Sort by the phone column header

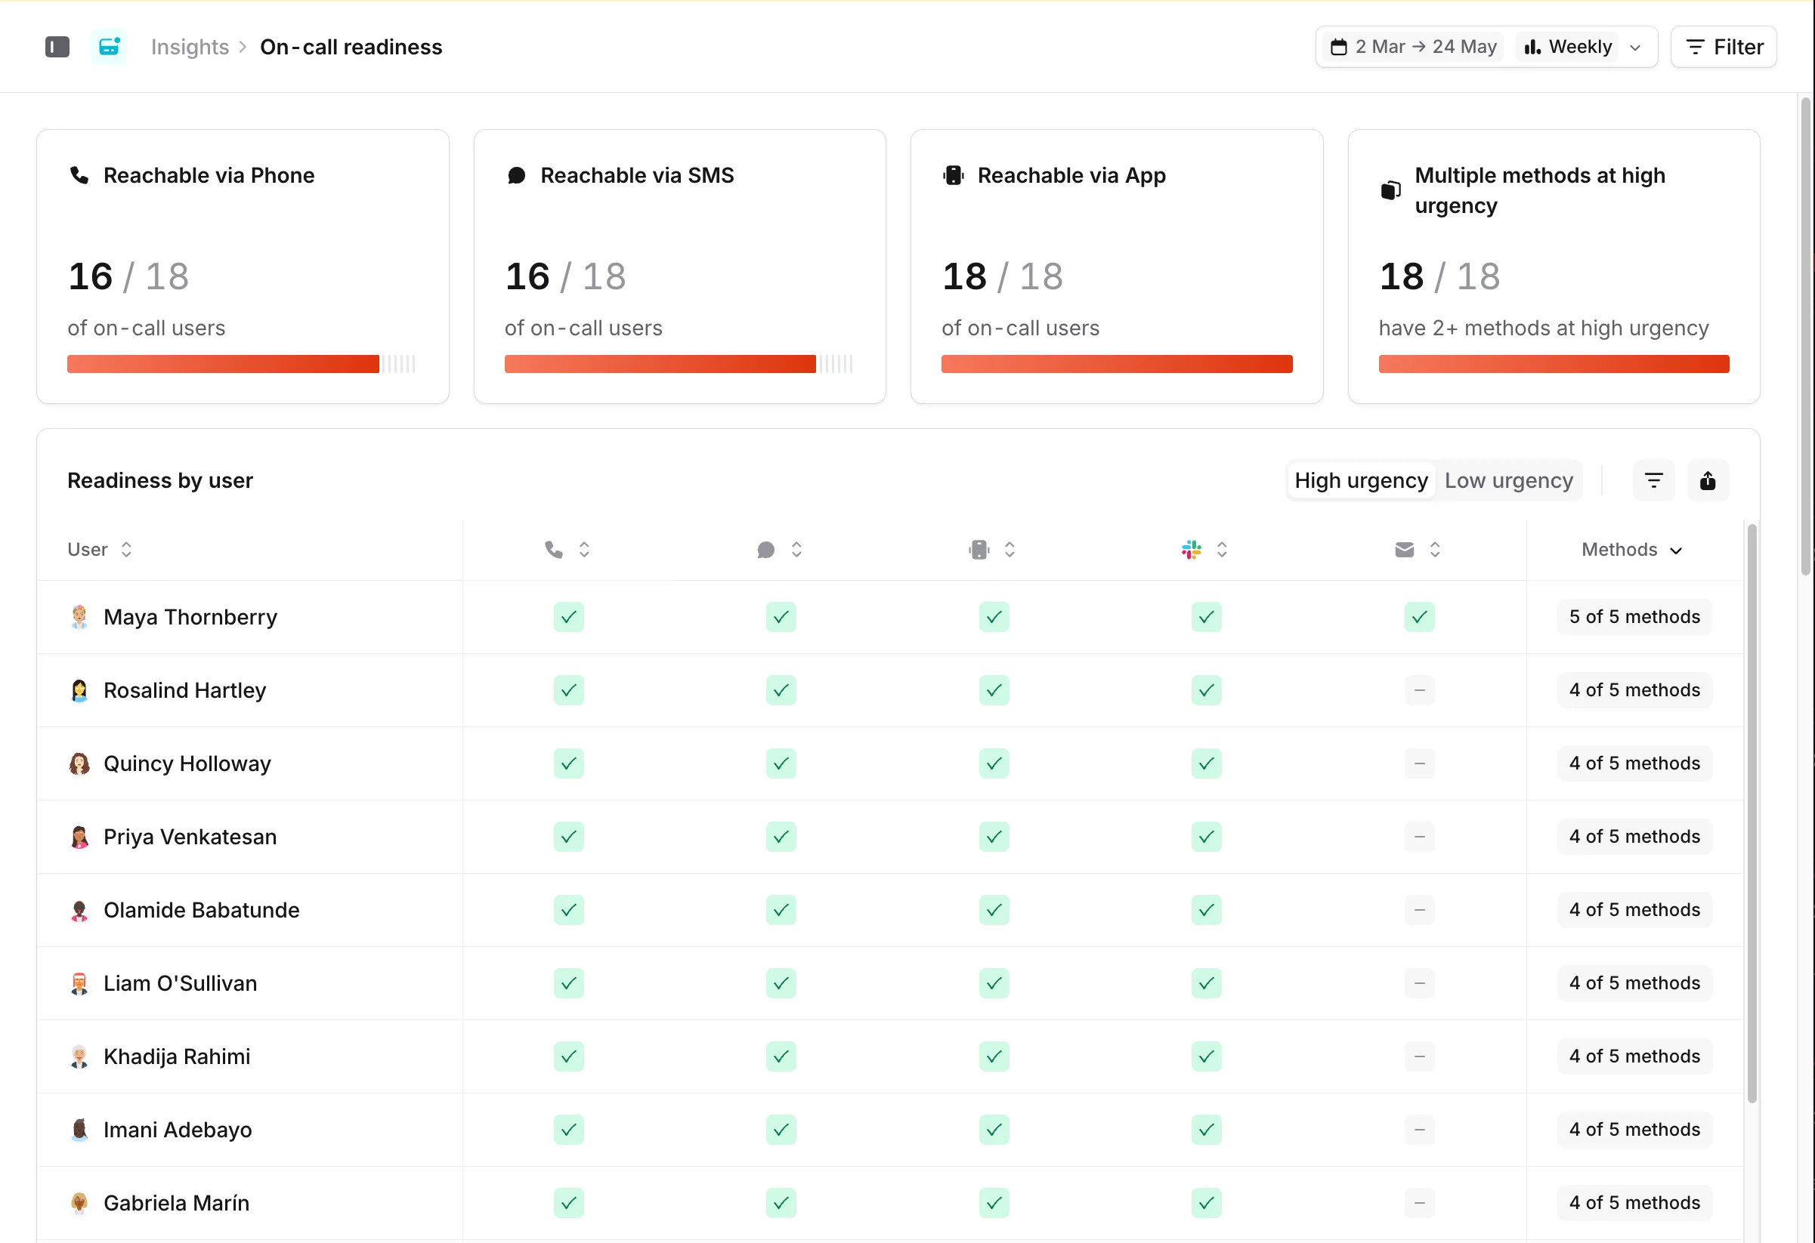click(x=567, y=549)
